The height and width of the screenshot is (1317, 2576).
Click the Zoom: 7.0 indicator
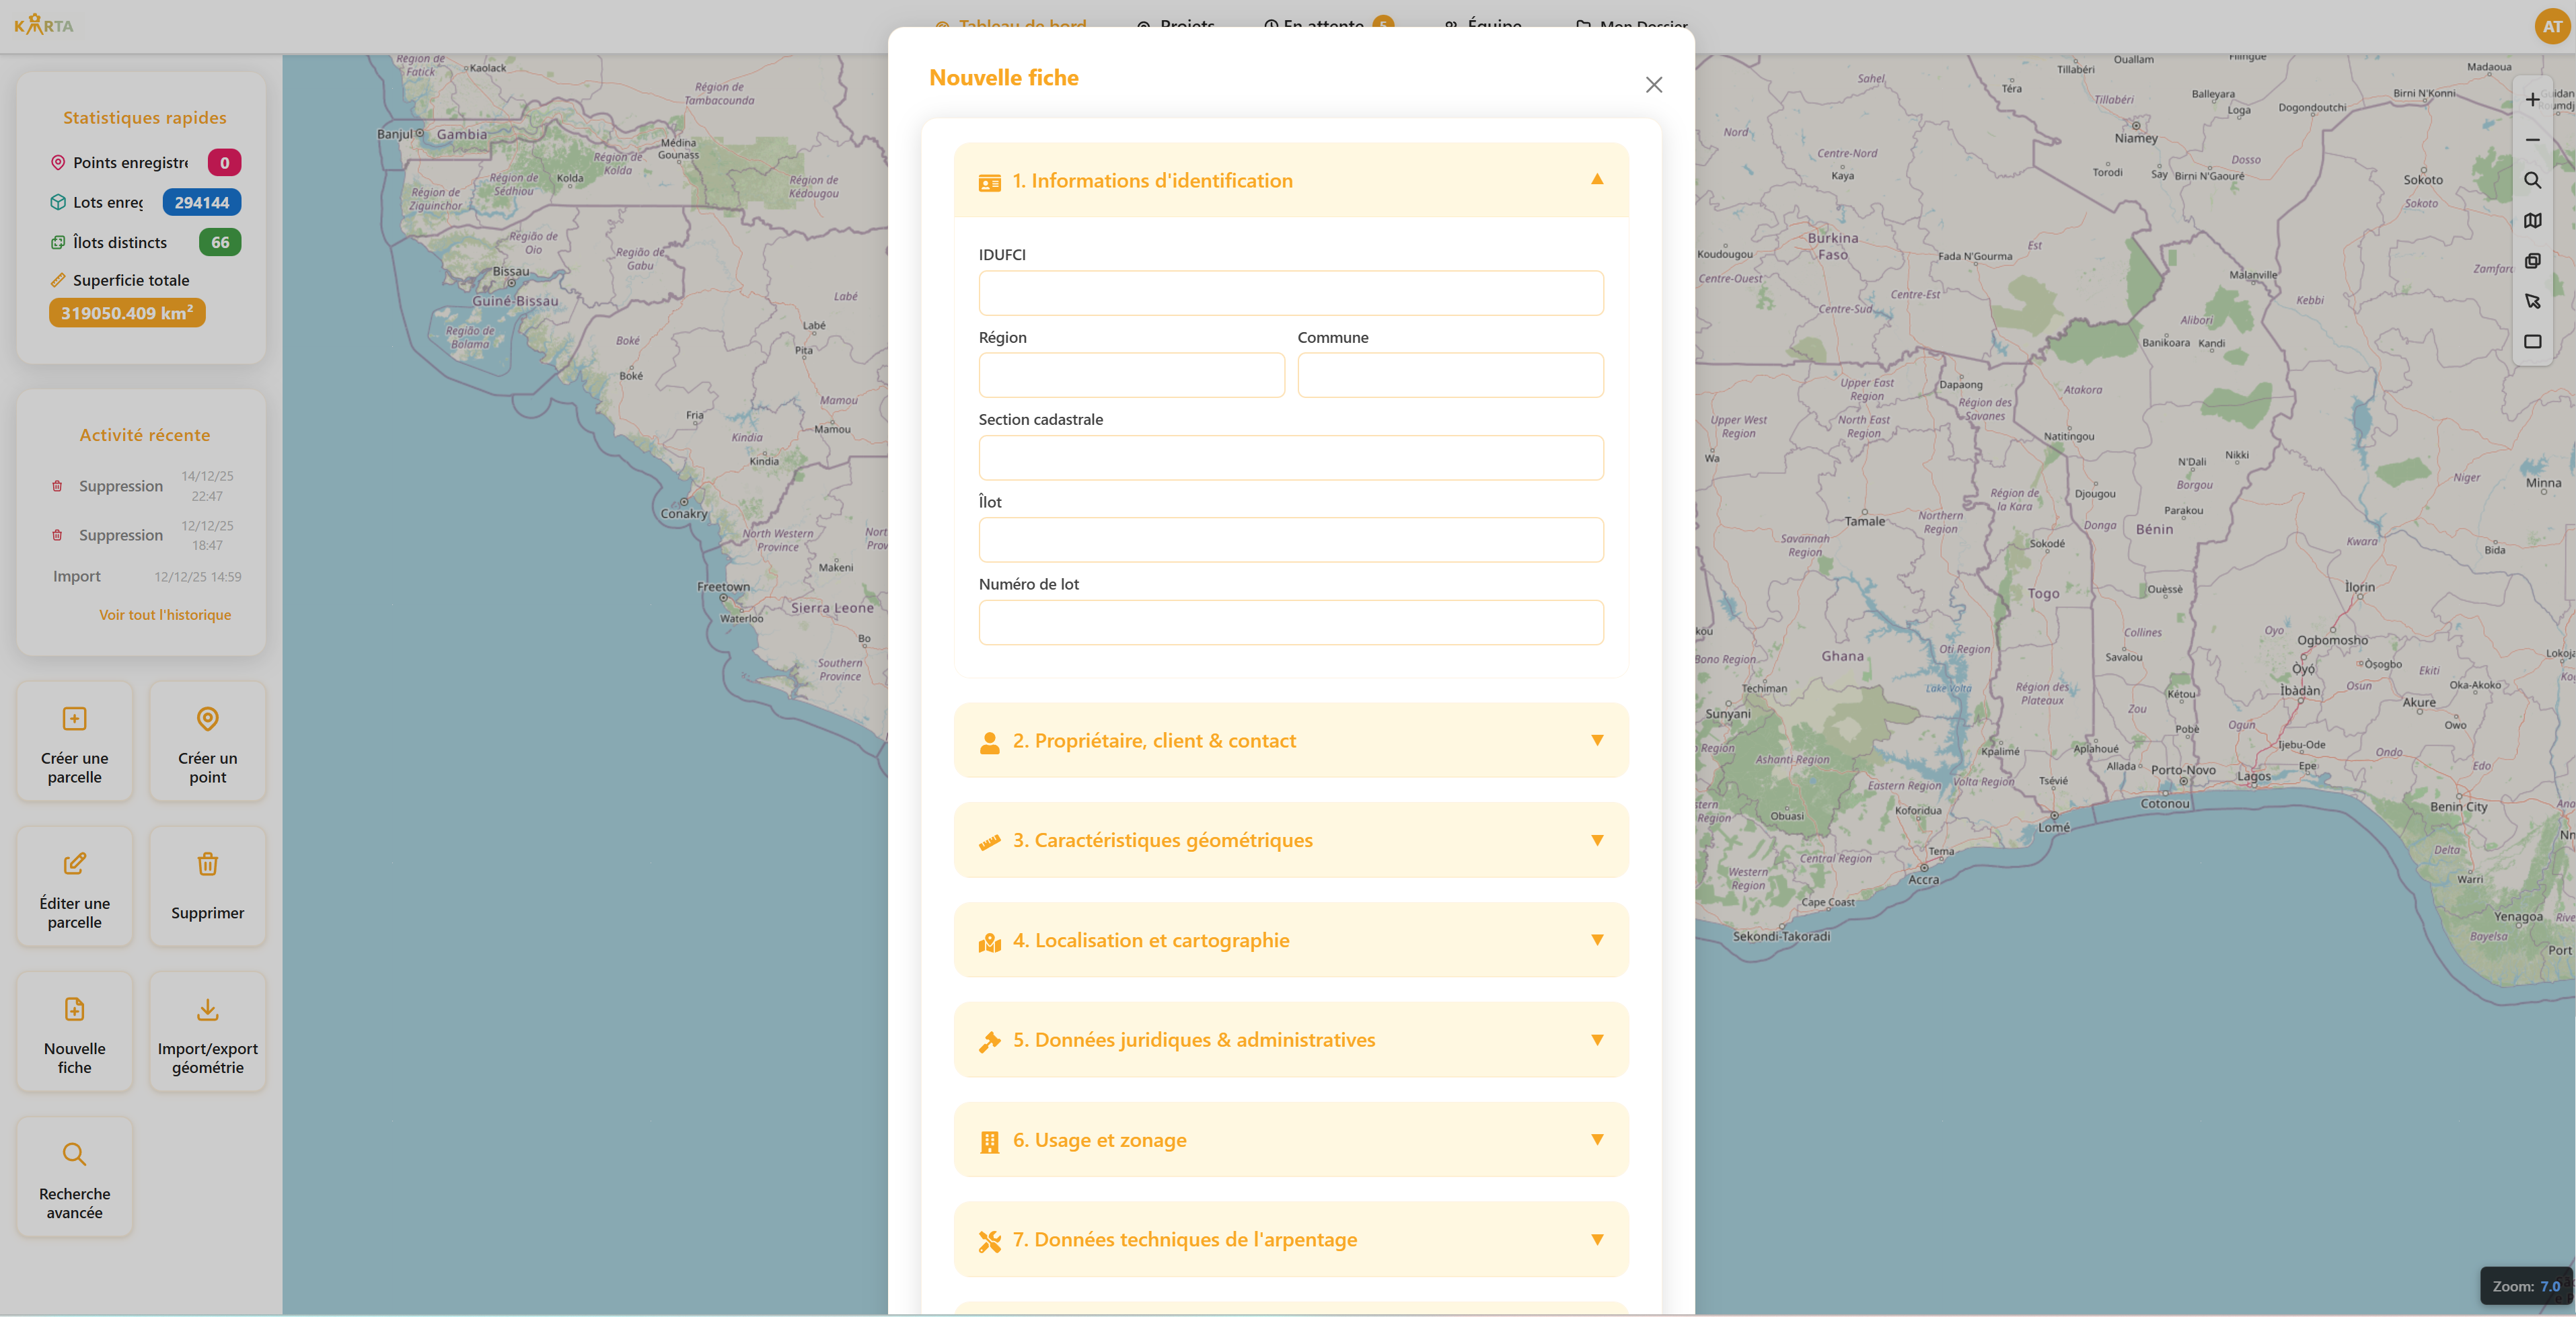(x=2525, y=1286)
